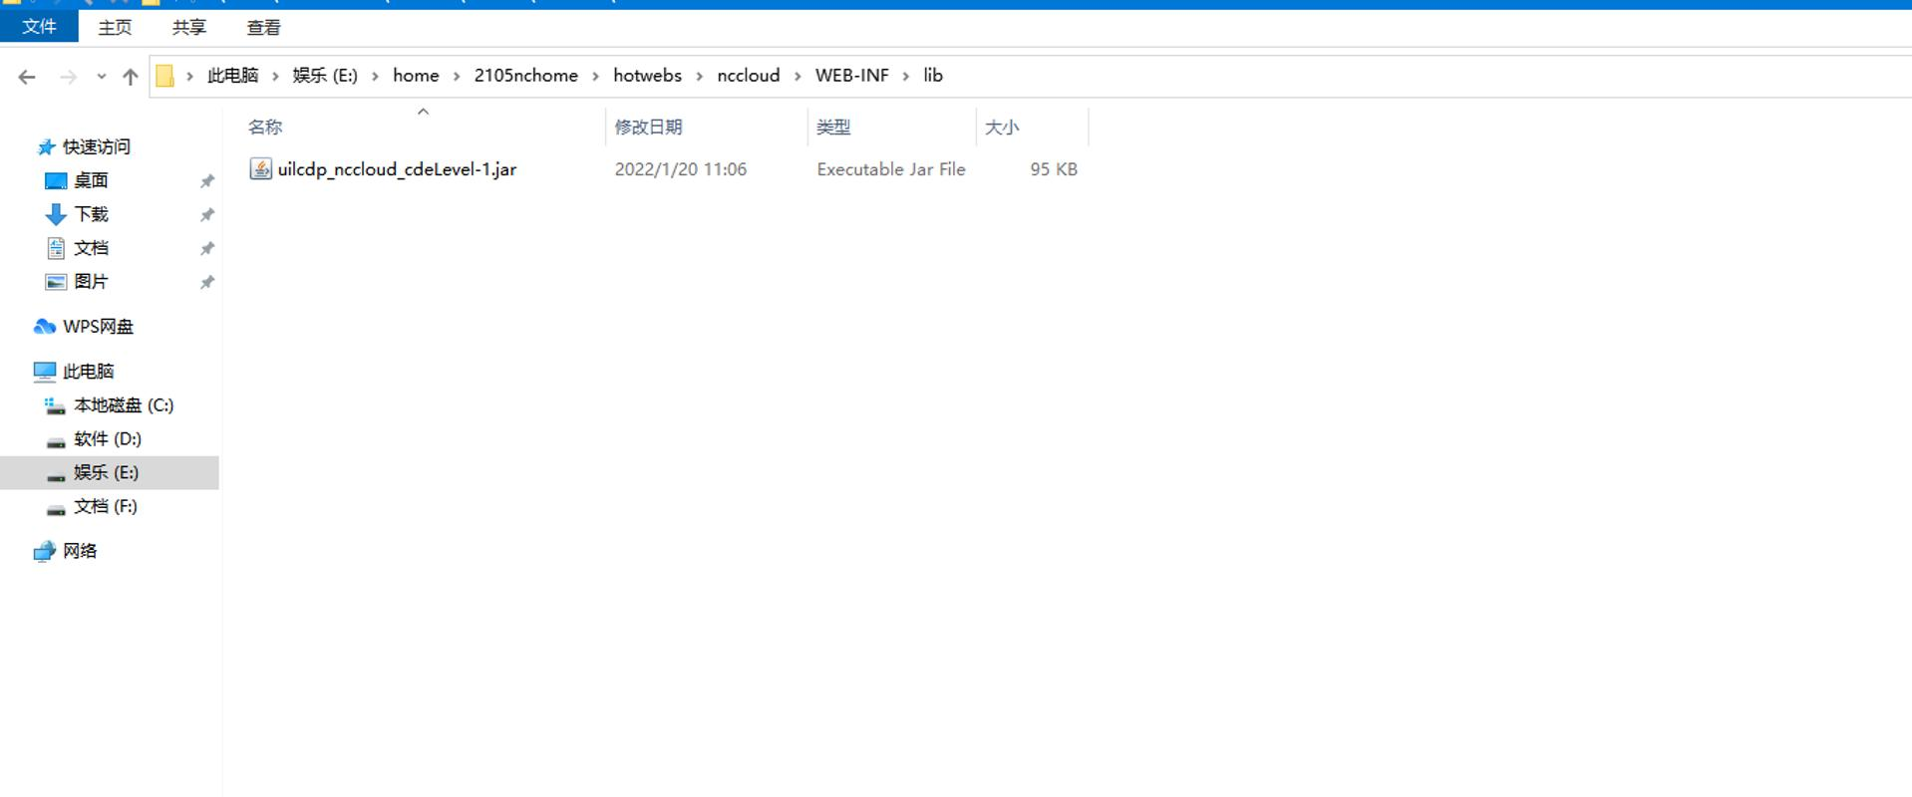Open recent locations dropdown arrow
This screenshot has width=1912, height=797.
pyautogui.click(x=101, y=77)
